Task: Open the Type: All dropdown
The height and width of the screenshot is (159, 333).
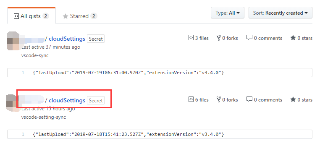Action: click(228, 13)
